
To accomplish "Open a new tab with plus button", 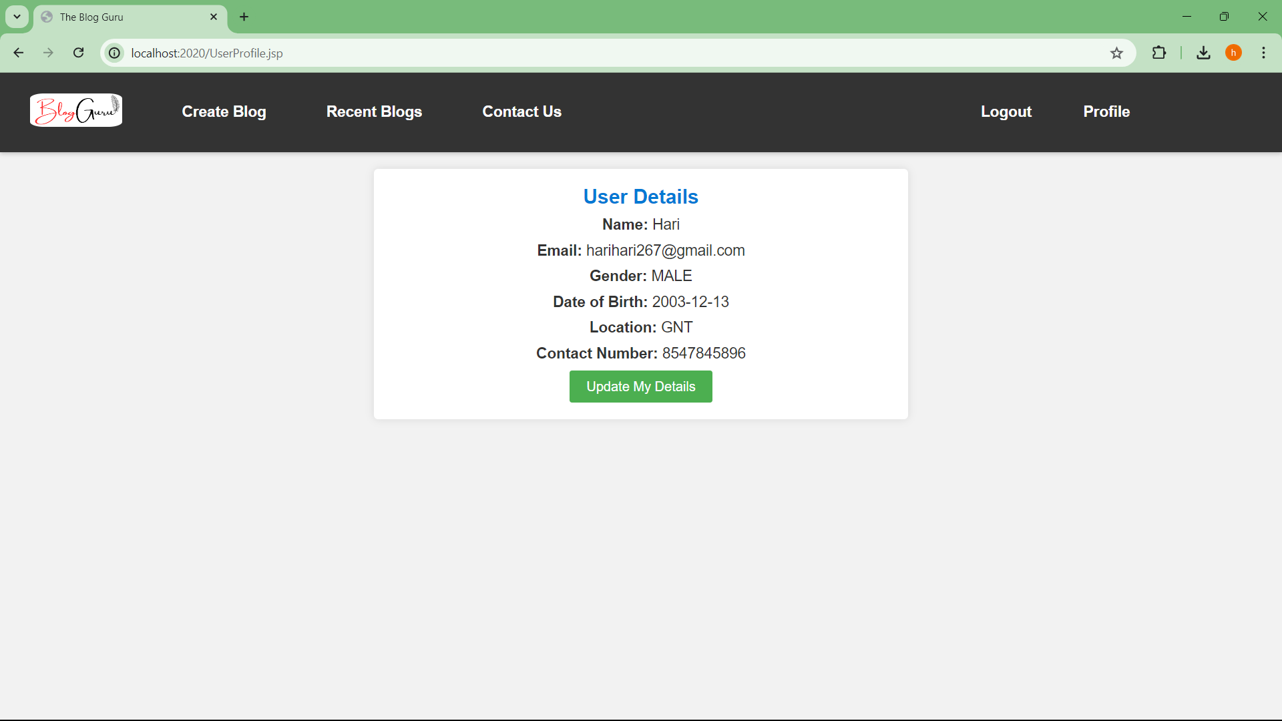I will click(x=244, y=17).
